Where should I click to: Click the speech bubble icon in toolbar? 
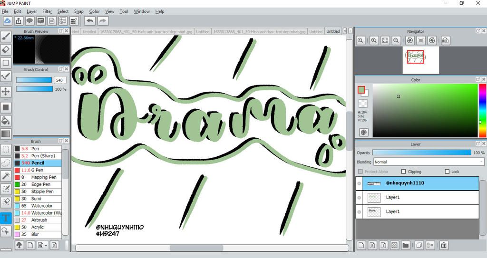(29, 21)
